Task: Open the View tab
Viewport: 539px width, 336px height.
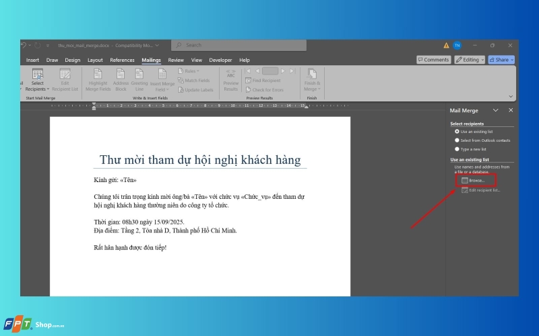Action: [197, 60]
